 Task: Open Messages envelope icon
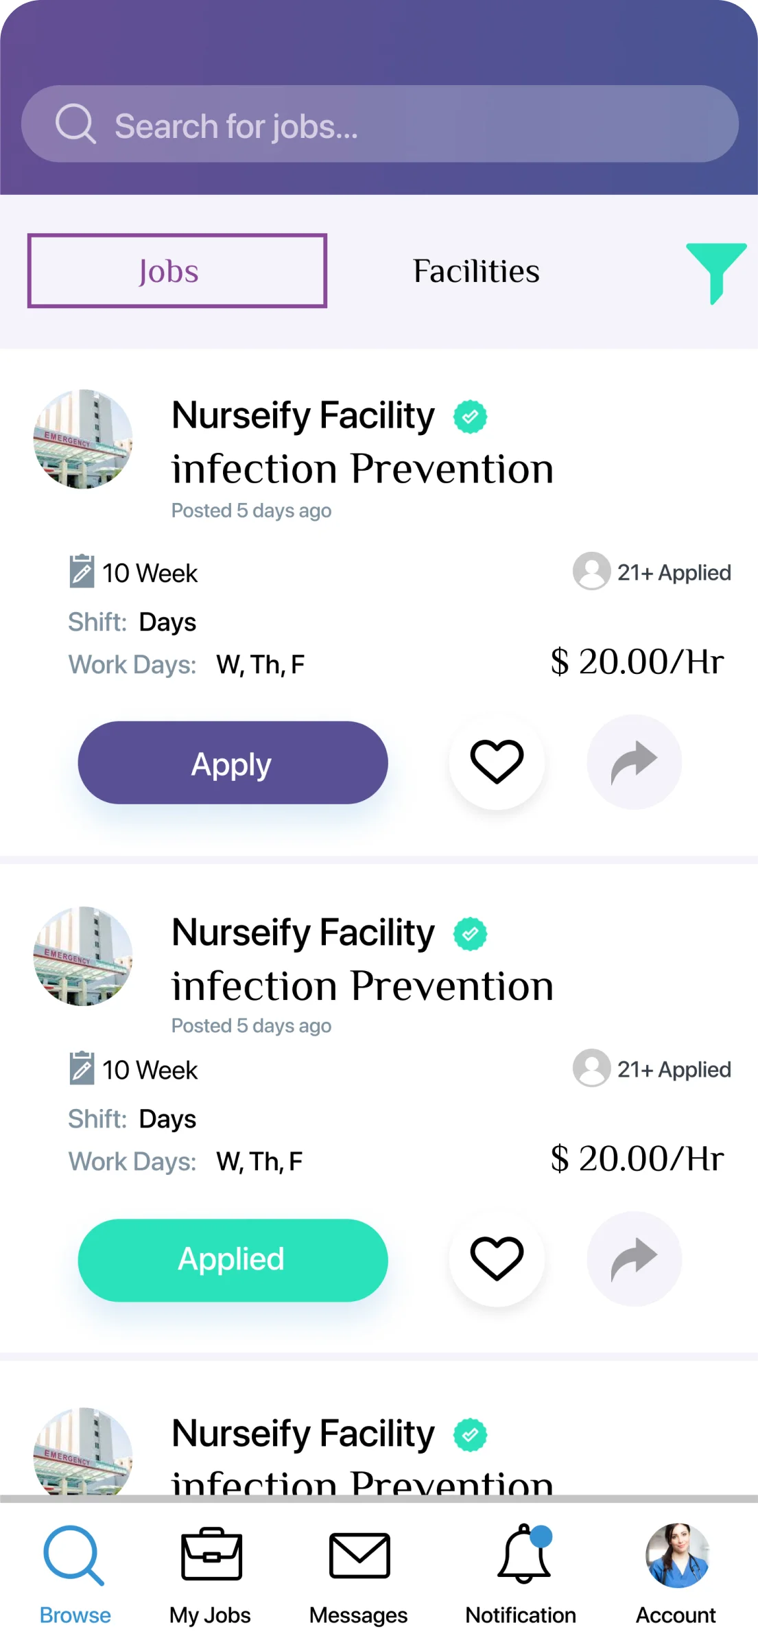coord(359,1556)
